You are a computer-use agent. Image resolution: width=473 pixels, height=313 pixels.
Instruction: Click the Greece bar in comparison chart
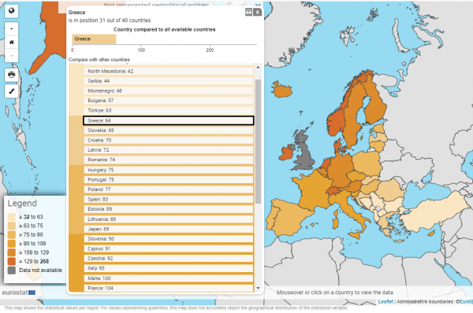[94, 39]
